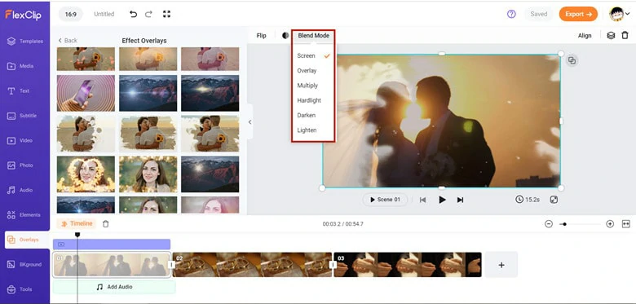The image size is (636, 304).
Task: Undo the last action
Action: coord(133,14)
